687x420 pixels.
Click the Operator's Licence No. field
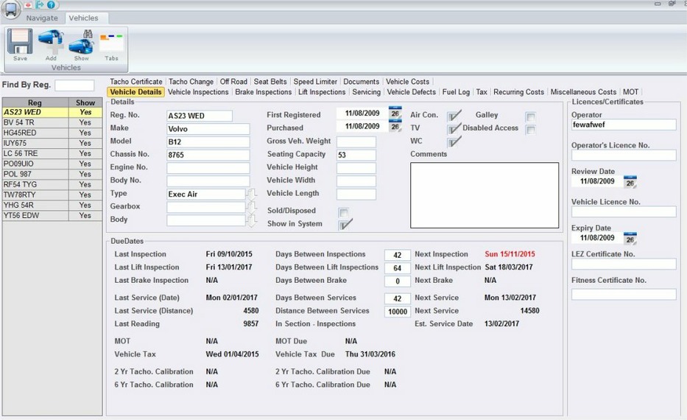tap(624, 155)
